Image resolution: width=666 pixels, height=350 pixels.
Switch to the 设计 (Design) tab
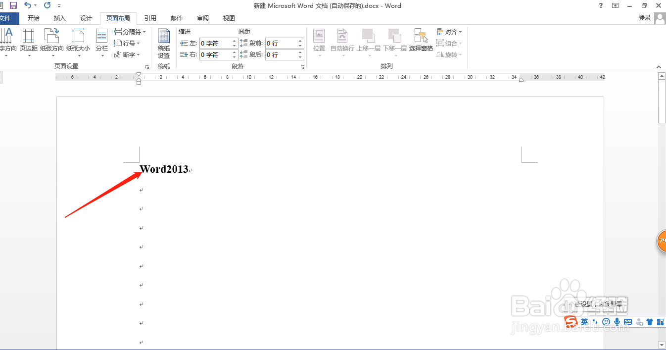click(86, 18)
